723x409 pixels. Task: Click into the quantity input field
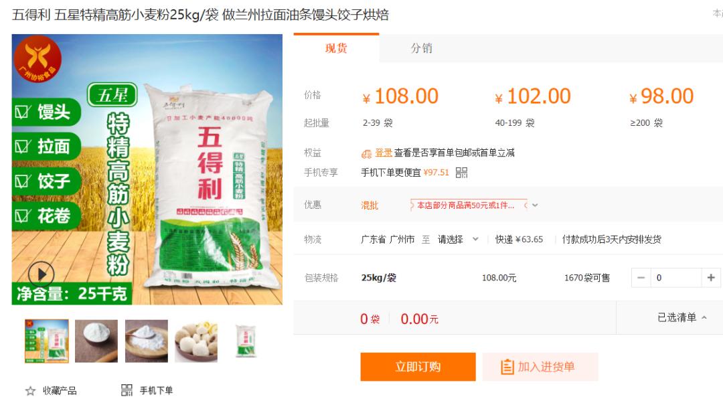[676, 278]
